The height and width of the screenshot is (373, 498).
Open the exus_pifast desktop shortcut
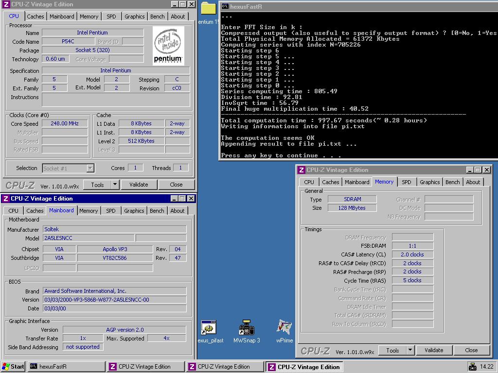209,328
